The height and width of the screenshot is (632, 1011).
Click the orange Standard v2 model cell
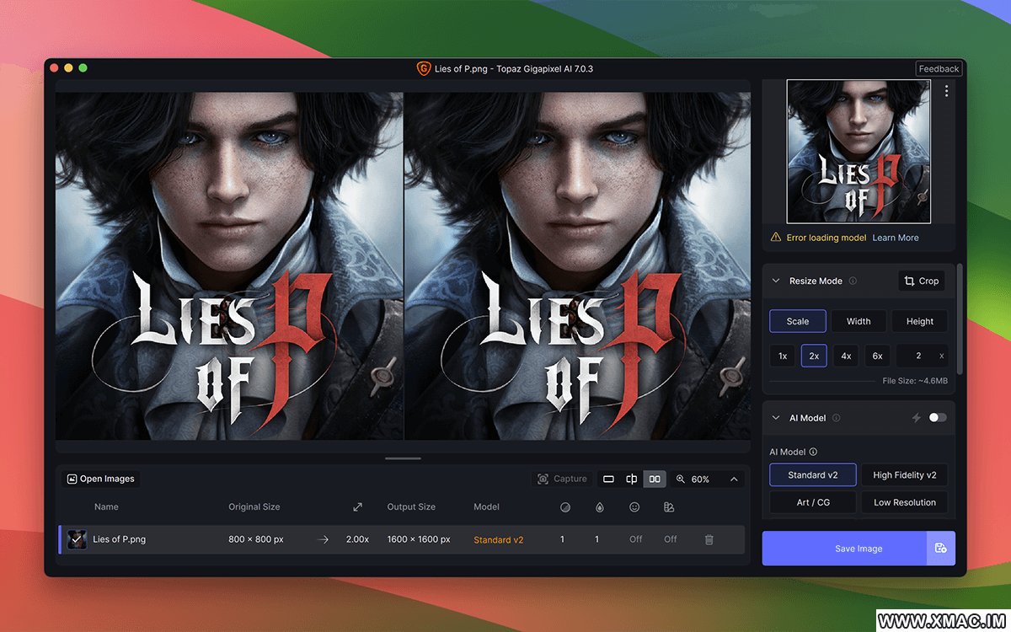click(x=498, y=539)
